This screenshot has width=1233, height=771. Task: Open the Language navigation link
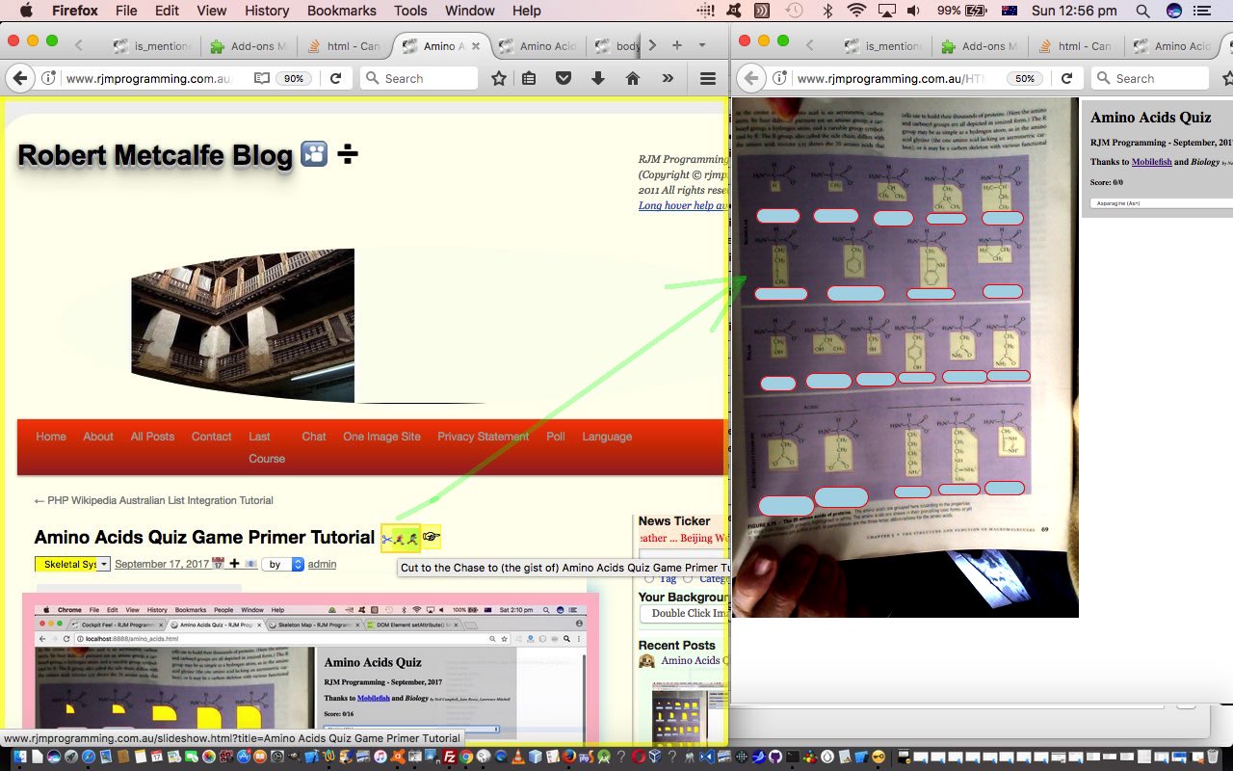[607, 437]
